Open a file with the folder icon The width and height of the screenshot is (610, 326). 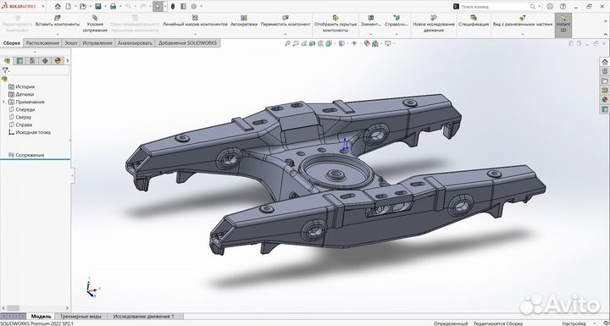pyautogui.click(x=82, y=6)
